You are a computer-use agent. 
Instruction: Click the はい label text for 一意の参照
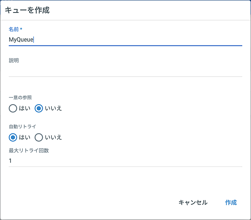24,108
